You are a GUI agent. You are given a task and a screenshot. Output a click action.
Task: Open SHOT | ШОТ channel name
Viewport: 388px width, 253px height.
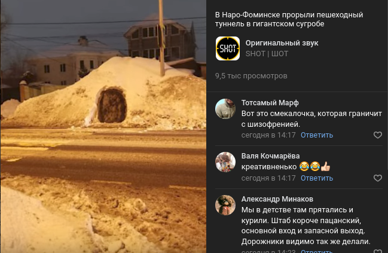[267, 54]
